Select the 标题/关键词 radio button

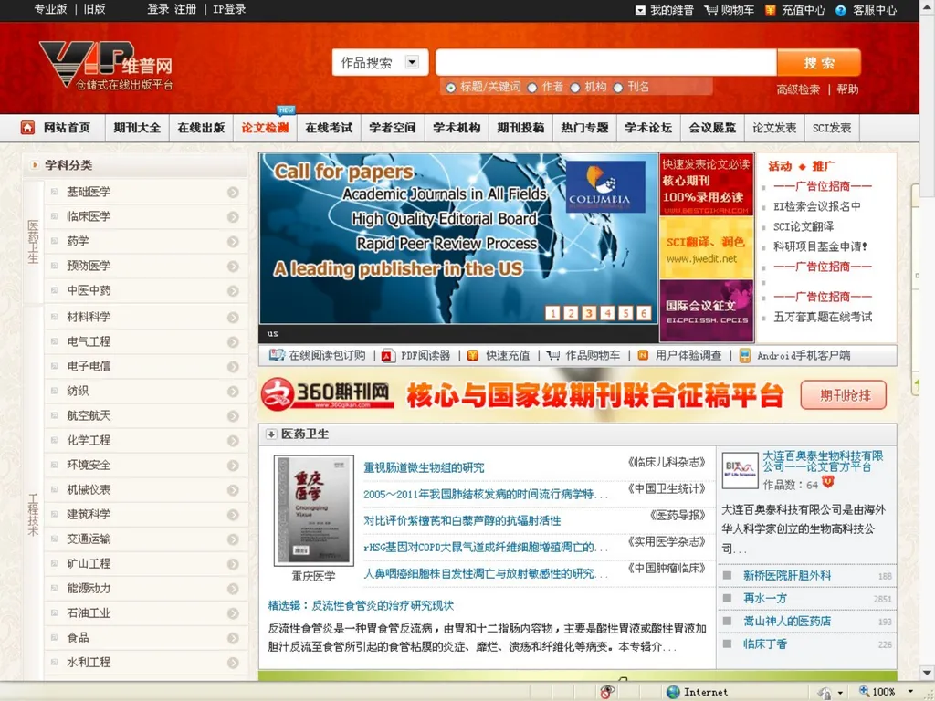pos(451,88)
